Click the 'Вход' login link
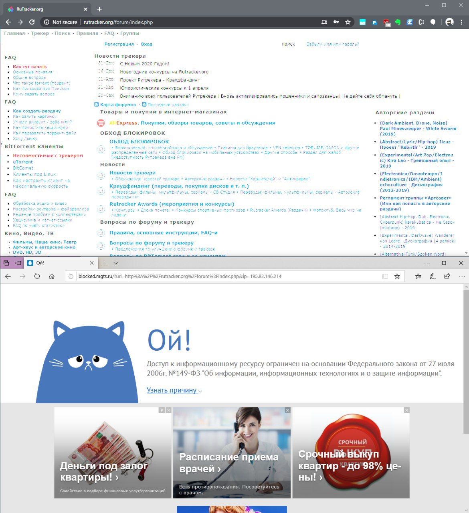This screenshot has height=513, width=469. (147, 44)
